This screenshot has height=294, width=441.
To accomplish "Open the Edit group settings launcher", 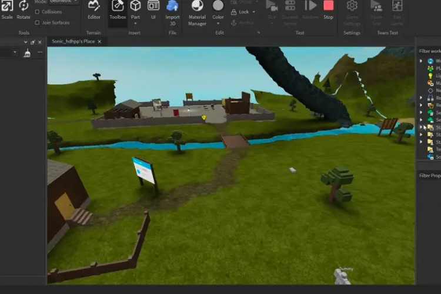I will [x=259, y=33].
